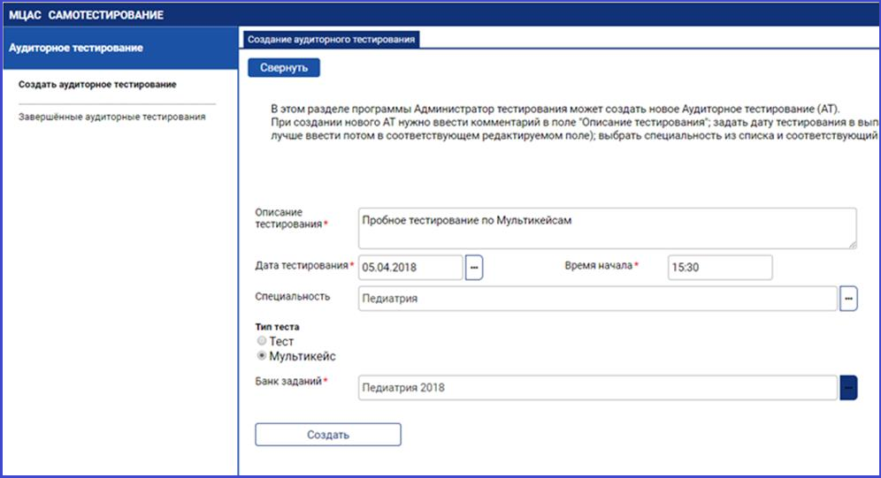Open the date picker next to Дата тестирования
The width and height of the screenshot is (881, 478).
click(474, 267)
